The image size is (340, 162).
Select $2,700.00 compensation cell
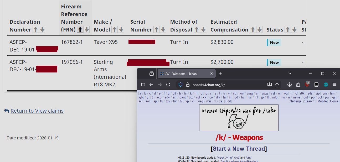222,62
